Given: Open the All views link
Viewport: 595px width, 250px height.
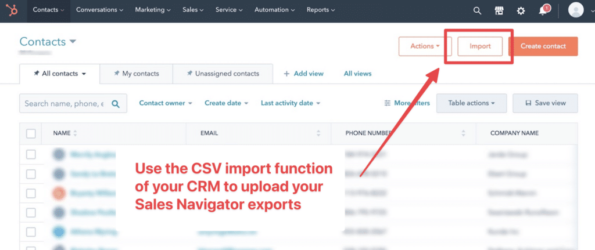Looking at the screenshot, I should point(357,74).
